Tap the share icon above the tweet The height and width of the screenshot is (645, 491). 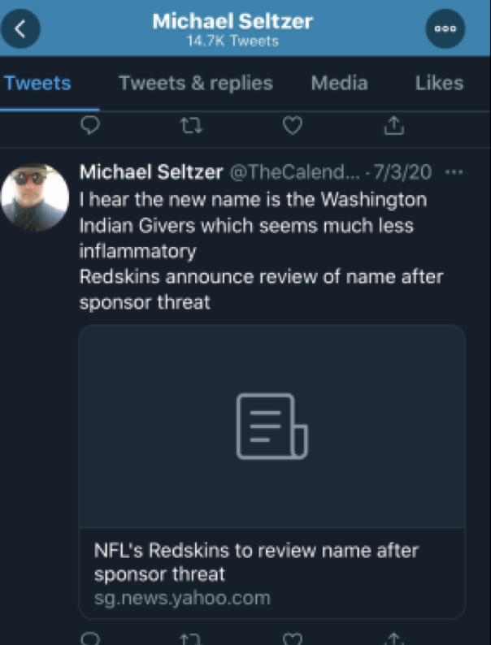click(x=393, y=125)
